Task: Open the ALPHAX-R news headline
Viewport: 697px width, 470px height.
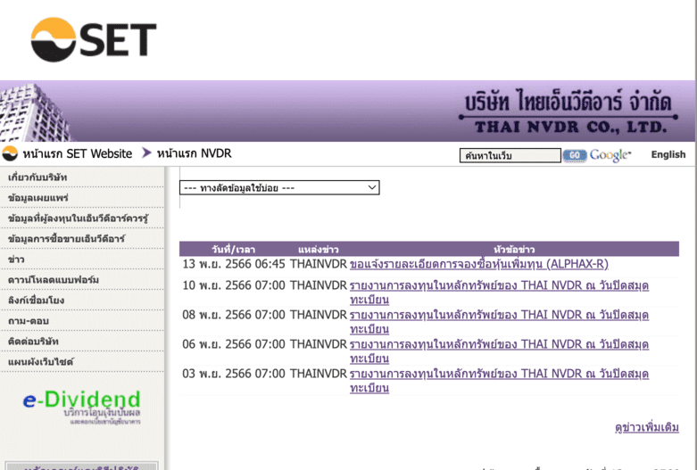Action: click(x=478, y=264)
